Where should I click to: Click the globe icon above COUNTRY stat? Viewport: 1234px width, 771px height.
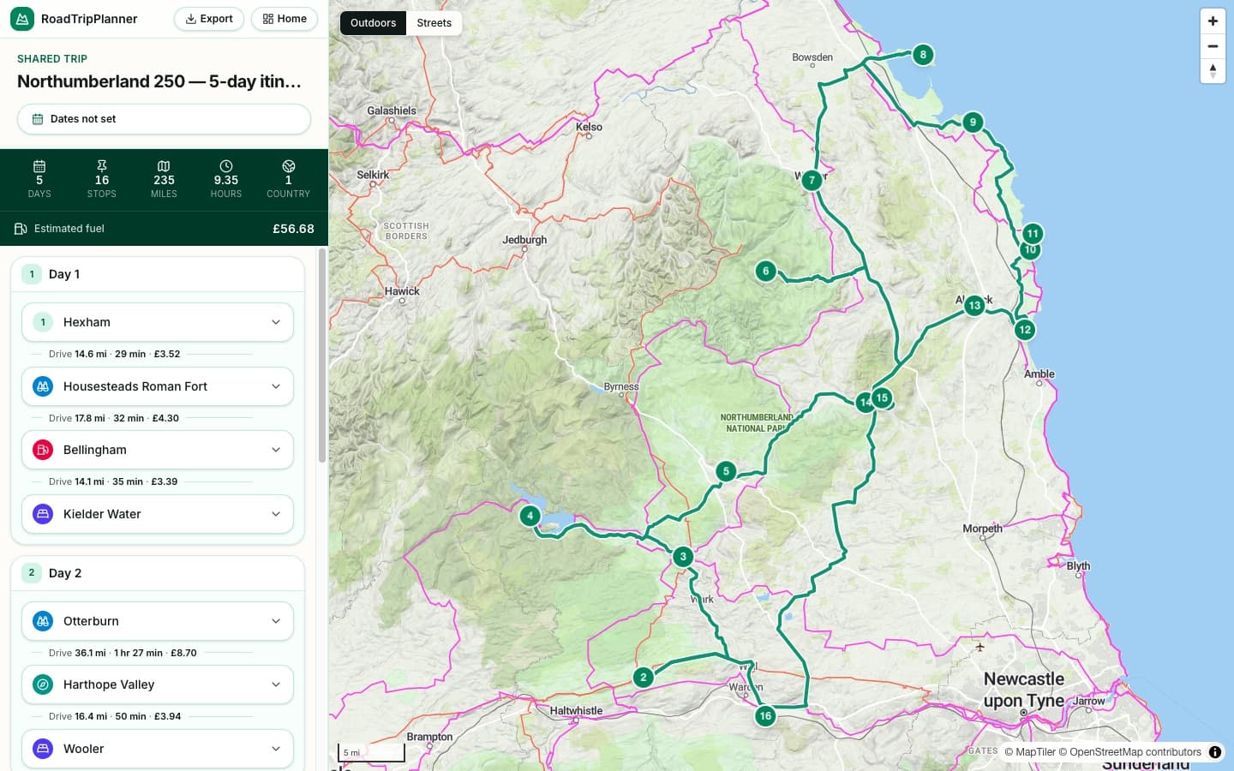click(x=289, y=166)
